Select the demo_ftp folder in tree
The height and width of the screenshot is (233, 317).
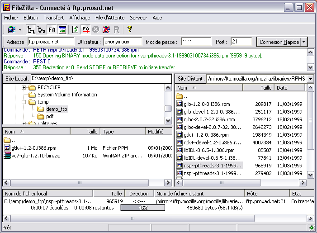[x=57, y=109]
